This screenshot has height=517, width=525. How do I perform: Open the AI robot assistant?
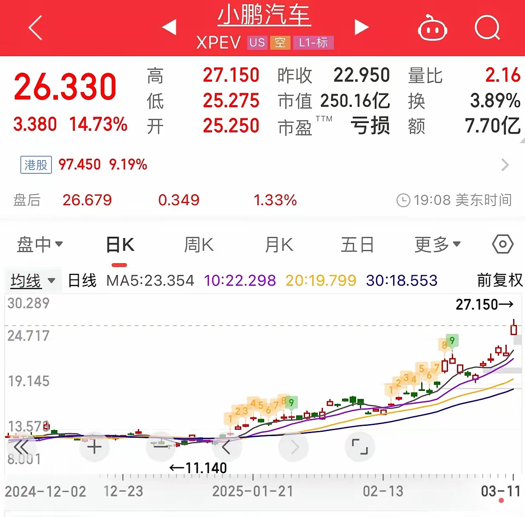point(432,29)
